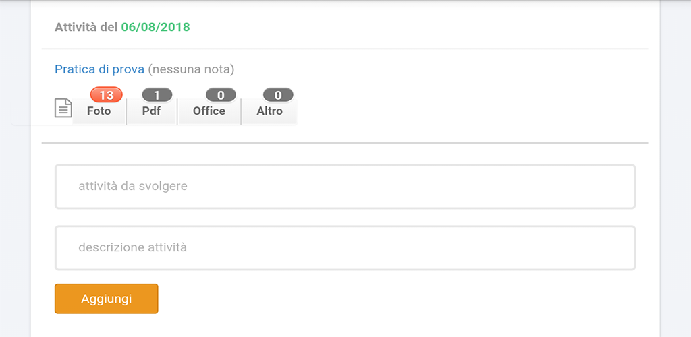Open the Altro tab
This screenshot has height=337, width=691.
270,111
